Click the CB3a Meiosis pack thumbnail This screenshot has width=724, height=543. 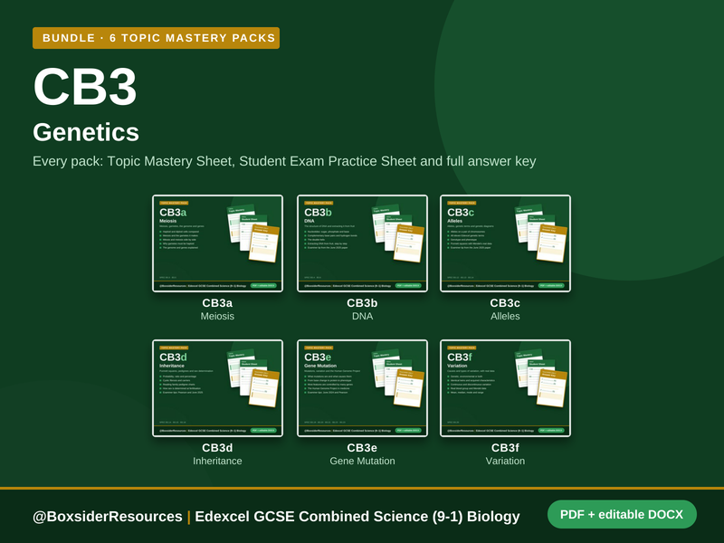click(217, 243)
